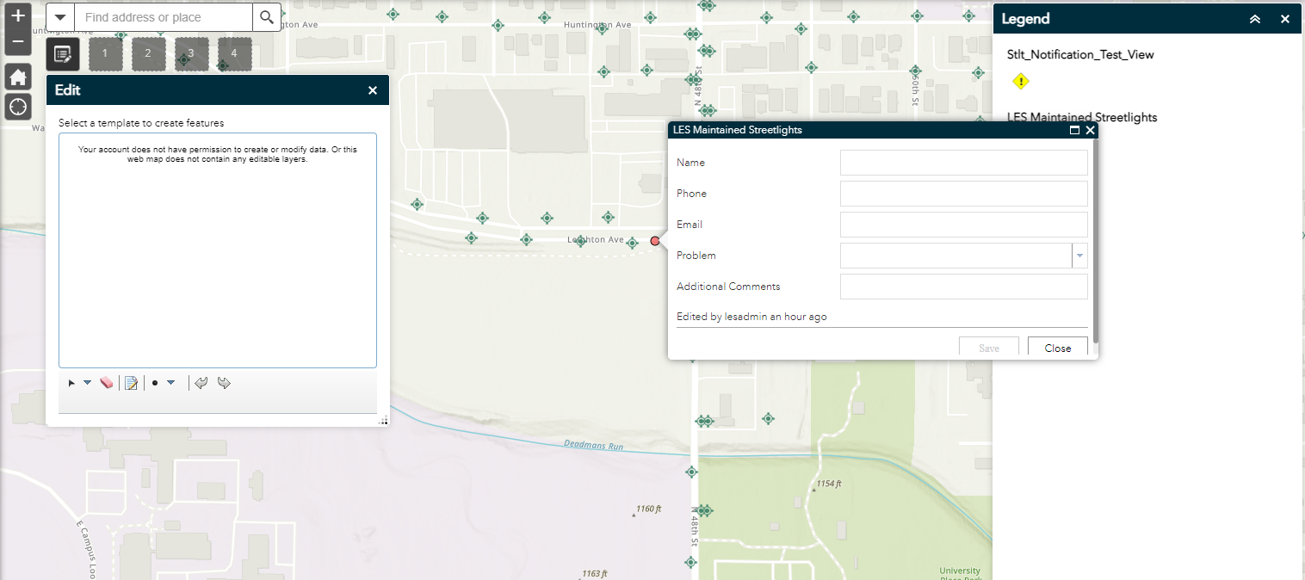This screenshot has height=580, width=1305.
Task: Zoom in using the plus control
Action: pos(17,15)
